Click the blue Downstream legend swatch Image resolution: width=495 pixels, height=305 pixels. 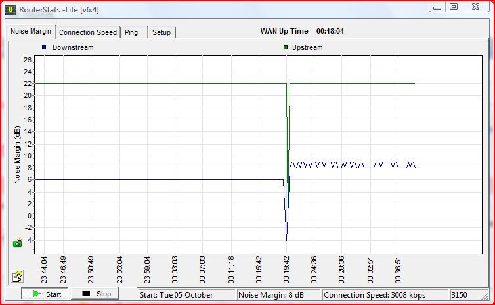[x=44, y=47]
